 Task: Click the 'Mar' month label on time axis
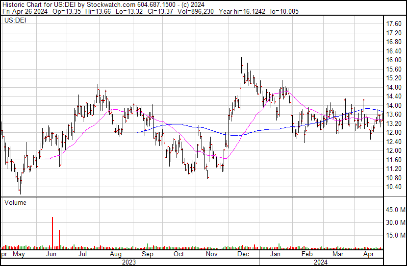(x=338, y=254)
